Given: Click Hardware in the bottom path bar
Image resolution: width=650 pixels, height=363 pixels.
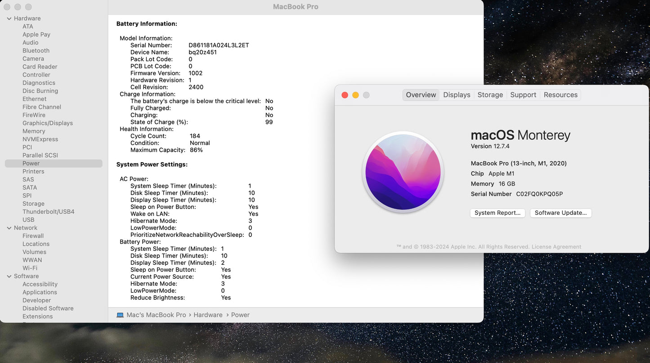Looking at the screenshot, I should point(208,315).
